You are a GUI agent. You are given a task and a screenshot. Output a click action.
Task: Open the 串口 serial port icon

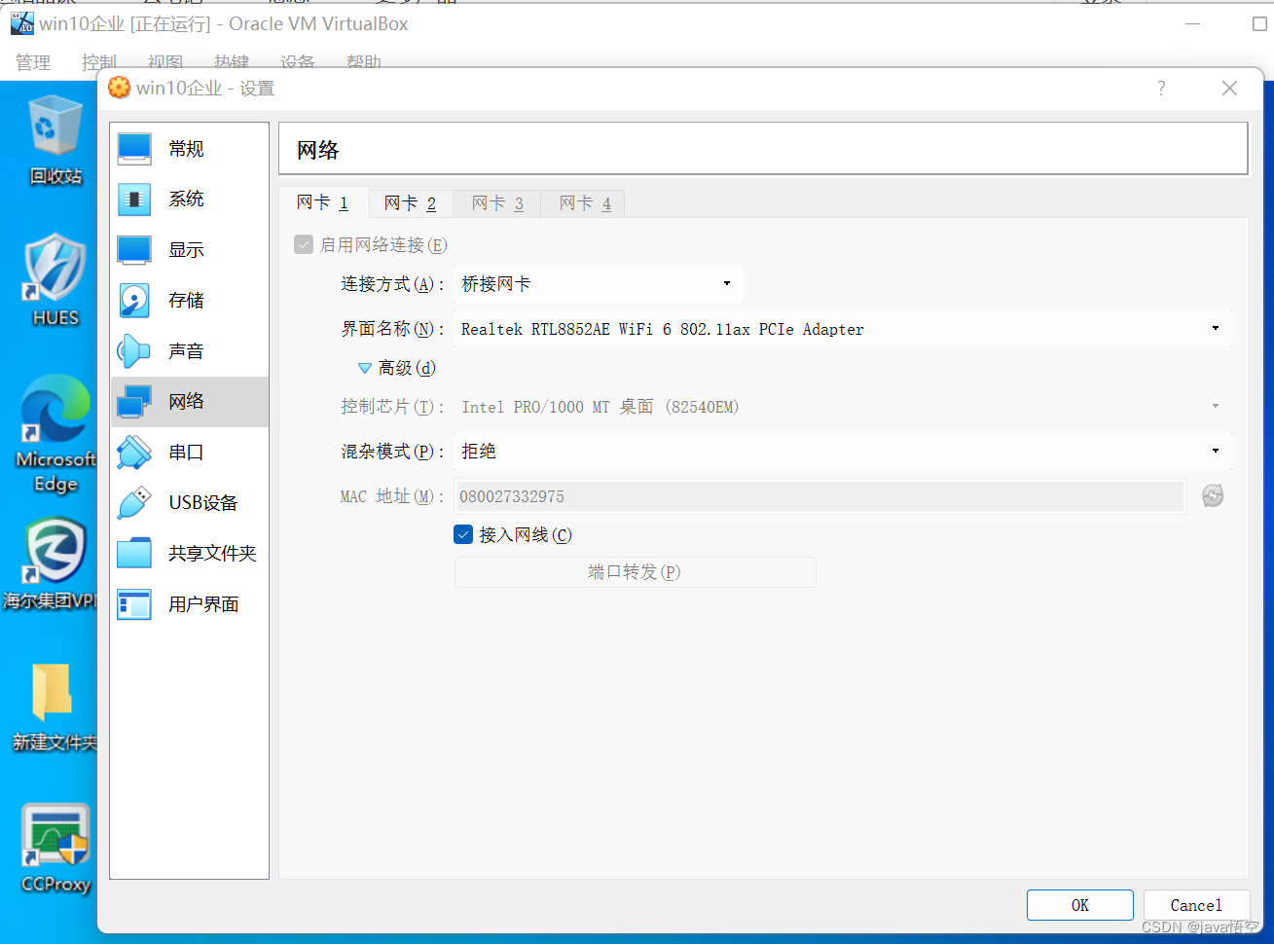(134, 452)
